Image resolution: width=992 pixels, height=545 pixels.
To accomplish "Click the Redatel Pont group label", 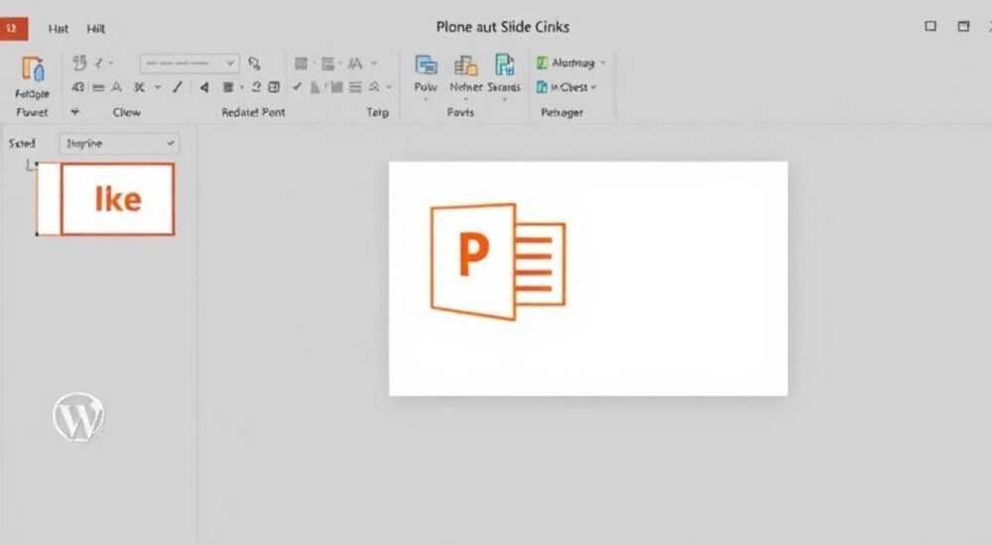I will 253,112.
